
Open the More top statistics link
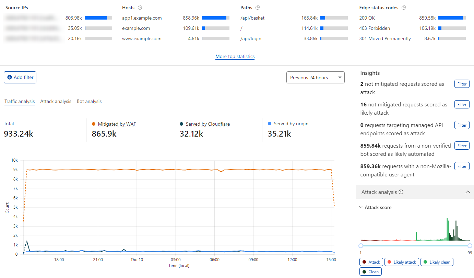[x=235, y=56]
